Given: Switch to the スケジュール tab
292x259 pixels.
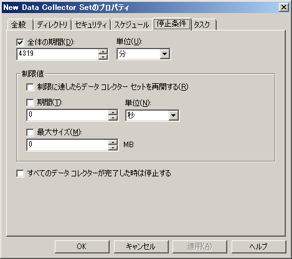Looking at the screenshot, I should pyautogui.click(x=131, y=25).
